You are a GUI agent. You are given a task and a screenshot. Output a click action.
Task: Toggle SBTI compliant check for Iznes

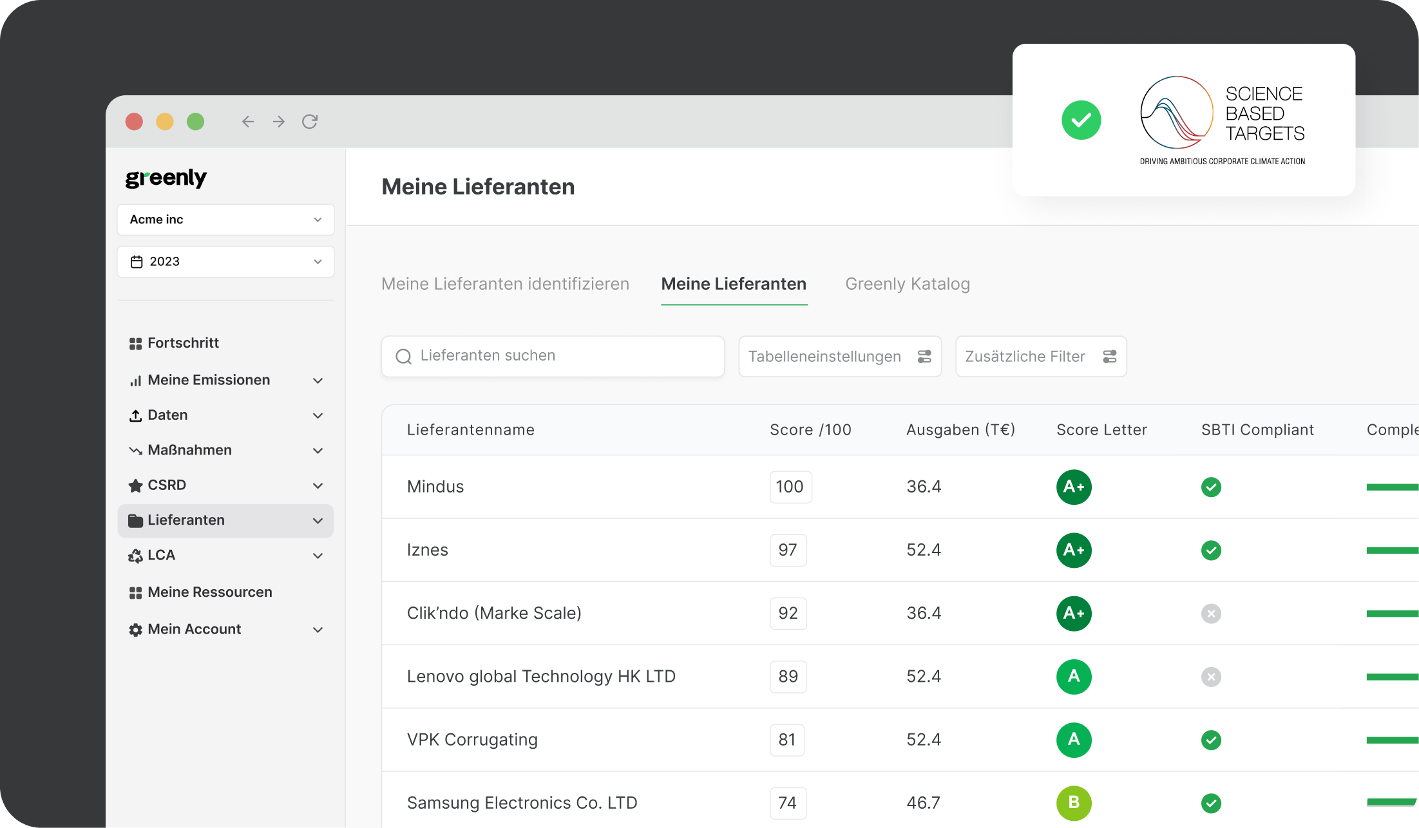pos(1211,550)
